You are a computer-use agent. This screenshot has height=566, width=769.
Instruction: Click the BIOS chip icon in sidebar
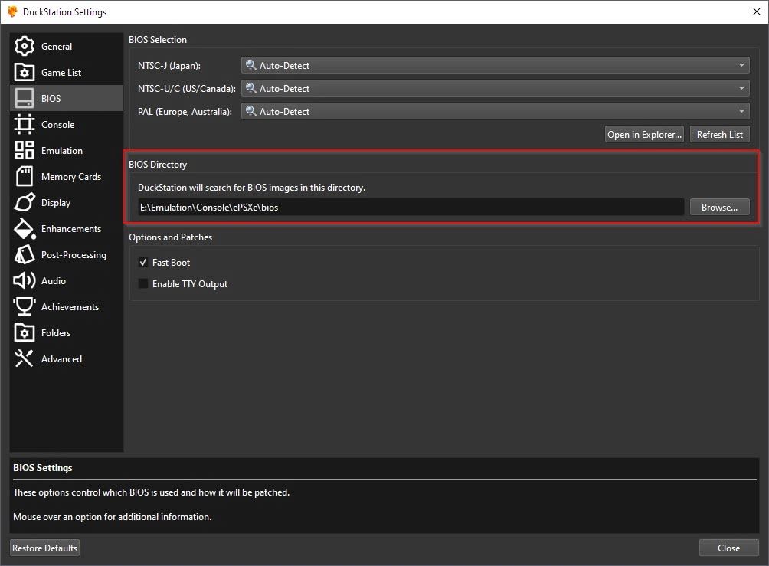(x=24, y=98)
